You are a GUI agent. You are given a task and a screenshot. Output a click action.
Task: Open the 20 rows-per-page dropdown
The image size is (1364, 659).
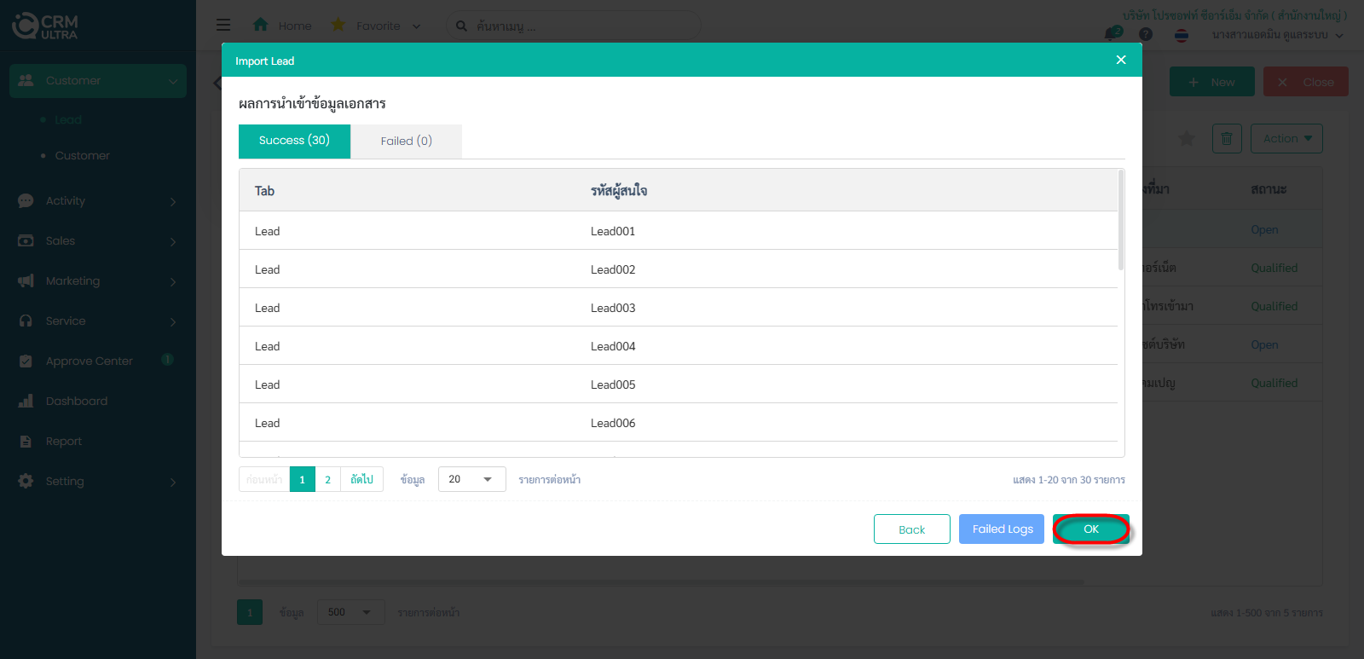coord(471,479)
